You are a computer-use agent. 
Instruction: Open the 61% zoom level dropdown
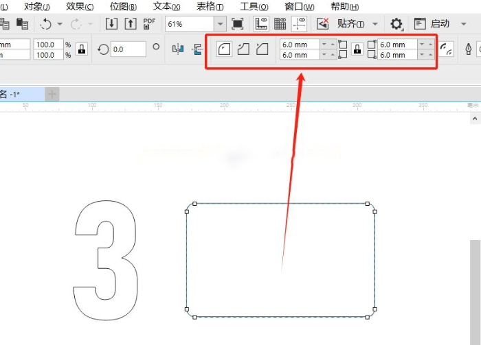click(x=220, y=24)
